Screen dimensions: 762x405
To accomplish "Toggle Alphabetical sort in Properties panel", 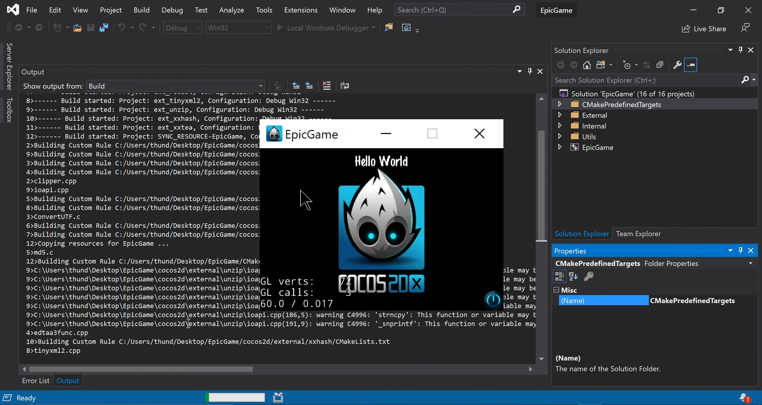I will (x=574, y=276).
